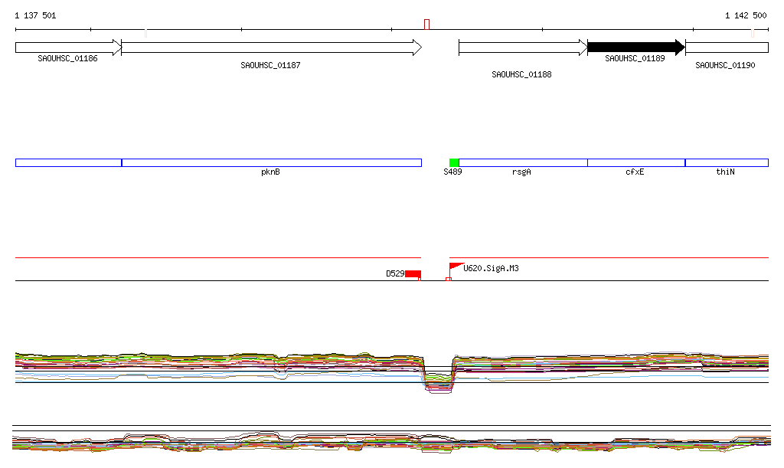Viewport: 784px width, 468px height.
Task: Click the red U620.SigA.M3 promoter flag
Action: pyautogui.click(x=456, y=267)
